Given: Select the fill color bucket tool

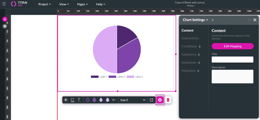Looking at the screenshot, I should [66, 100].
